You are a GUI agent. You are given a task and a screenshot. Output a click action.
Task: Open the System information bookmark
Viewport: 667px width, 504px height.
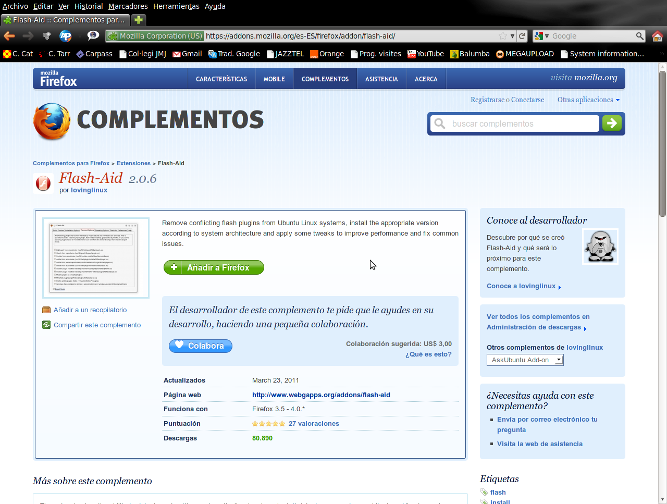click(602, 54)
